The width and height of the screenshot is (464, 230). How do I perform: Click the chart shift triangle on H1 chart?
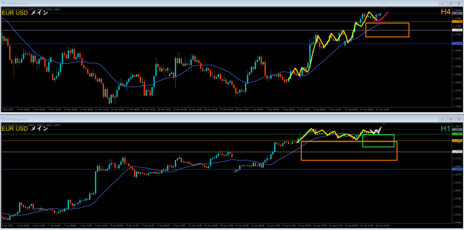[384, 123]
